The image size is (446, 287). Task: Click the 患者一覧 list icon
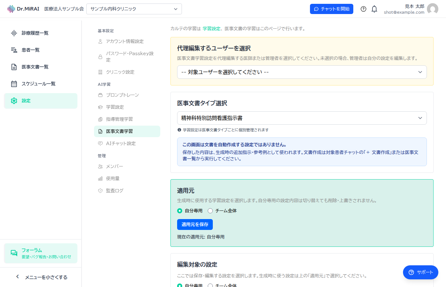(14, 50)
